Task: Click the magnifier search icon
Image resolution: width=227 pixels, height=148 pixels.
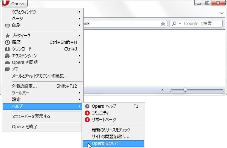Action: (x=174, y=24)
